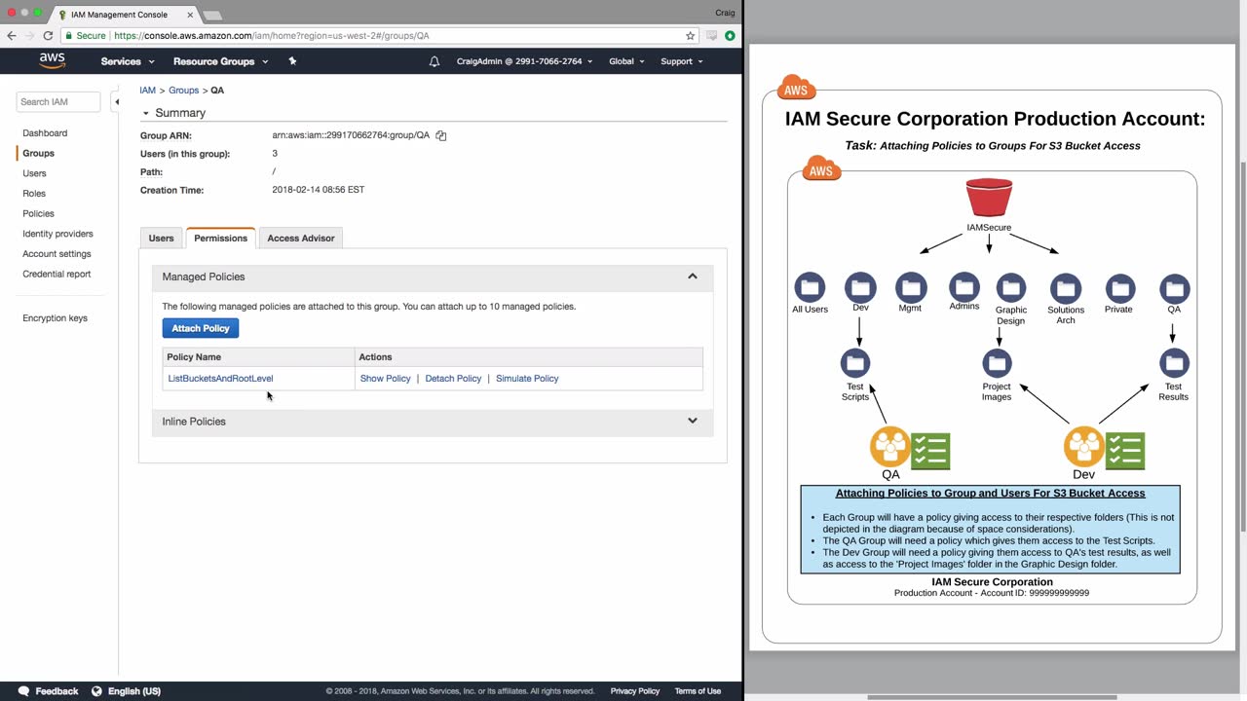This screenshot has height=701, width=1247.
Task: Open Encryption keys in the sidebar
Action: (x=55, y=318)
